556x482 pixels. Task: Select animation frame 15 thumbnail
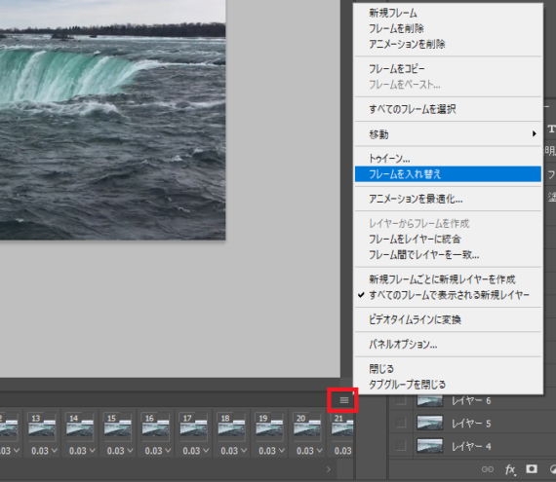[x=118, y=426]
